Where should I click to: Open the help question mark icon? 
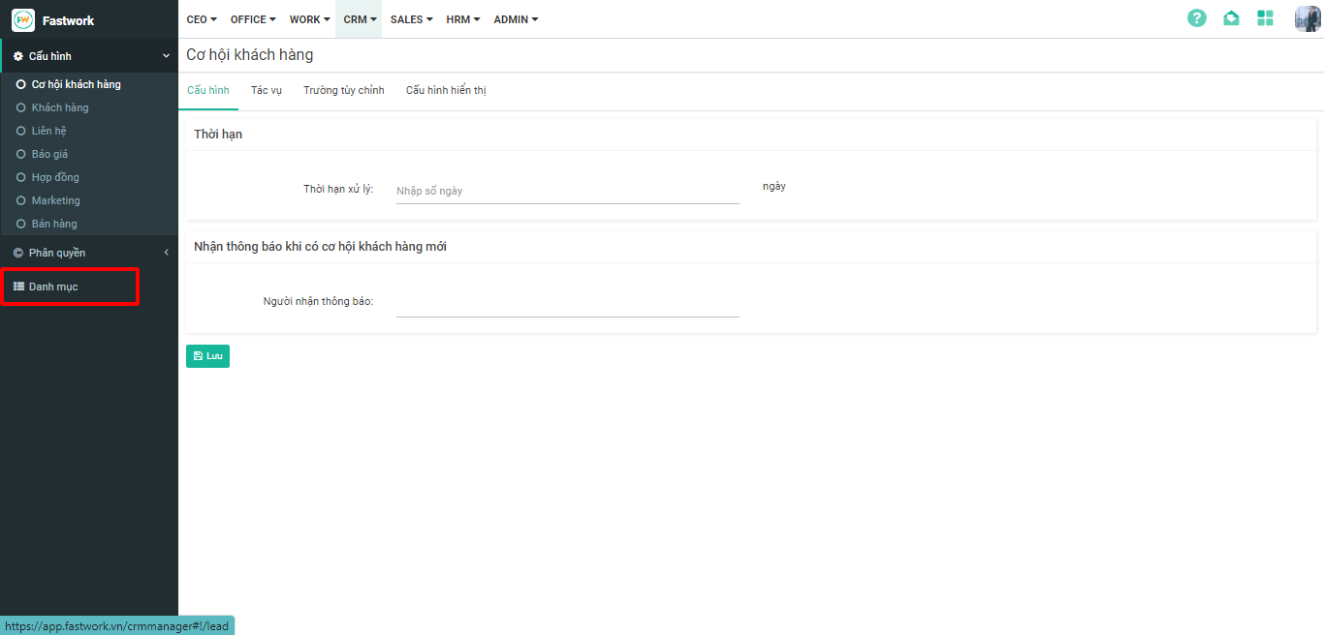pyautogui.click(x=1197, y=18)
